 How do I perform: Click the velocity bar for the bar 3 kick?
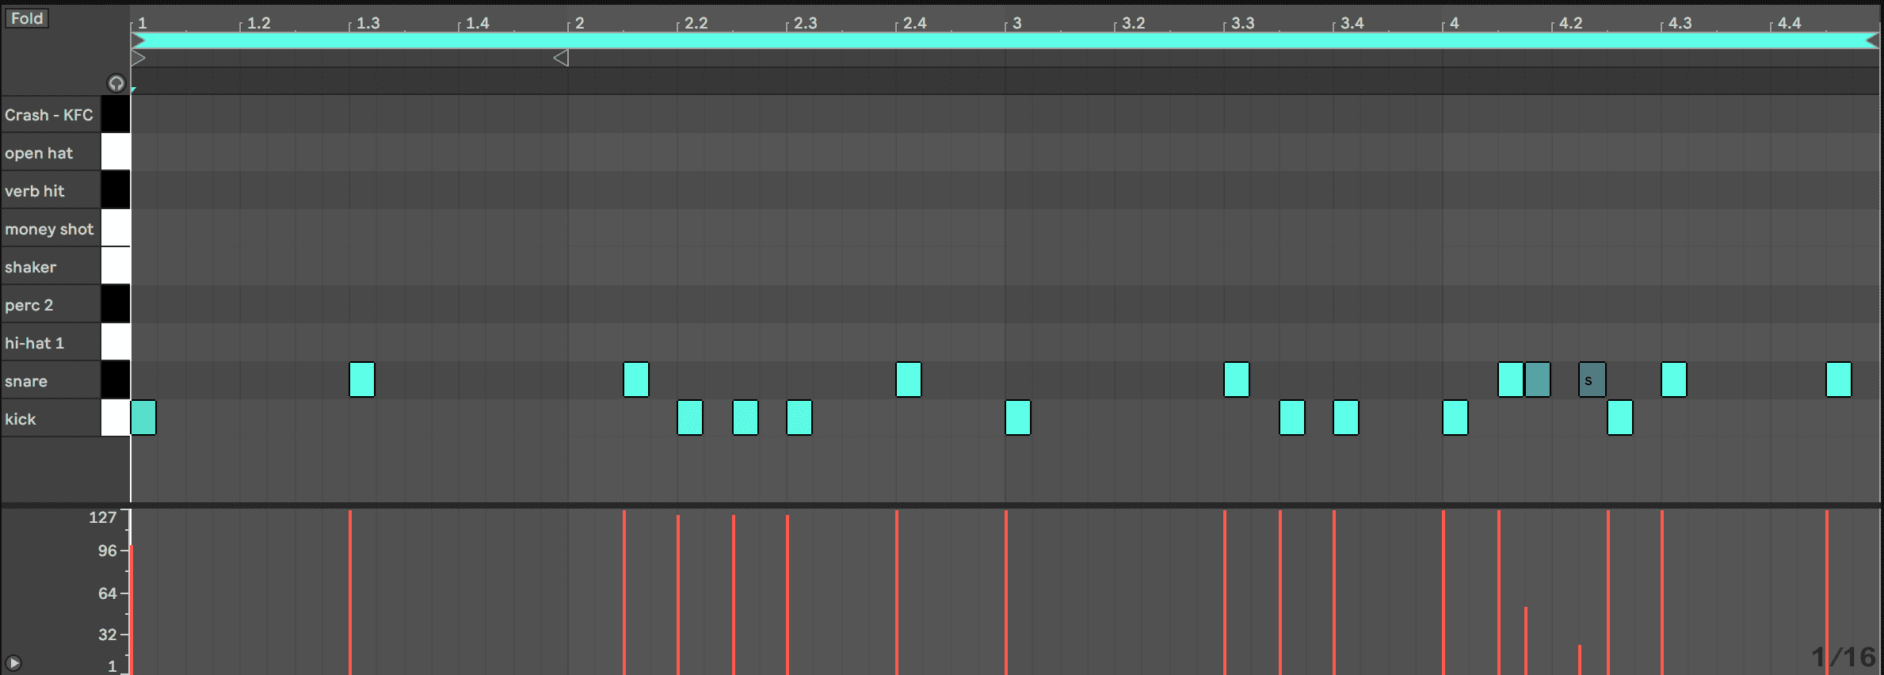coord(1006,593)
